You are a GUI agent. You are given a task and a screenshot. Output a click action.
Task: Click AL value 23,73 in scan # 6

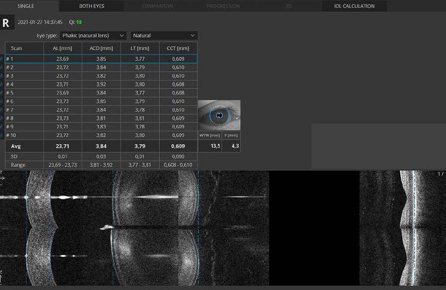(x=62, y=102)
